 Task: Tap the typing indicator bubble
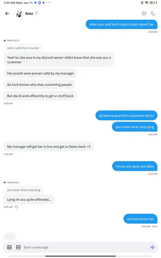[10, 236]
